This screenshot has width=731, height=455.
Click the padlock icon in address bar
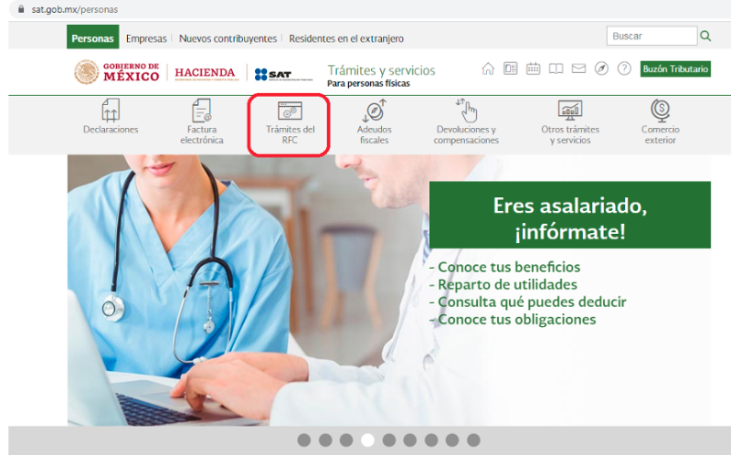(x=20, y=9)
